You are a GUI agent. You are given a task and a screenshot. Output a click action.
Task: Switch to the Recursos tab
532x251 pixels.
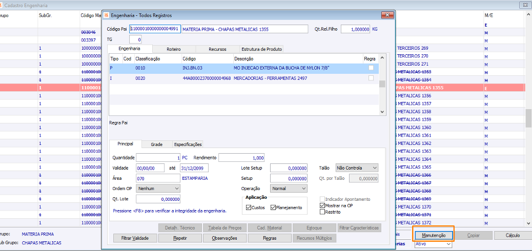pyautogui.click(x=217, y=49)
